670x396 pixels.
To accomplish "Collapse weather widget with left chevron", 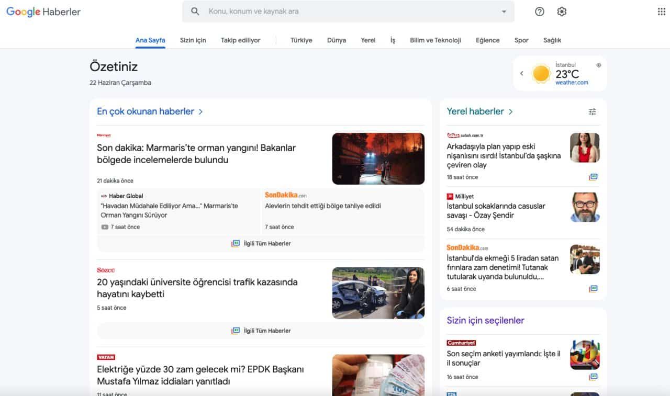I will [x=521, y=74].
